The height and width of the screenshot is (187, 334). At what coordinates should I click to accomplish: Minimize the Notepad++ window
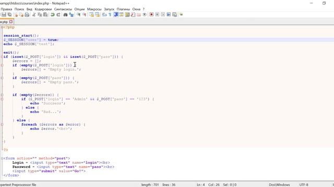point(312,3)
